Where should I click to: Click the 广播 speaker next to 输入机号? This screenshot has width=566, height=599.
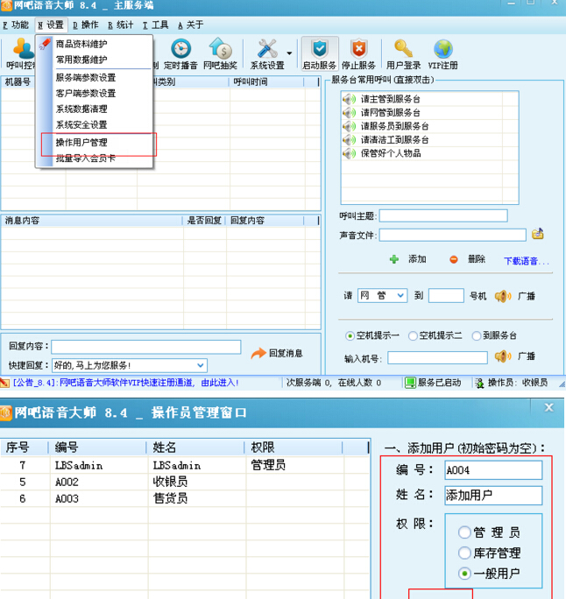pos(503,356)
